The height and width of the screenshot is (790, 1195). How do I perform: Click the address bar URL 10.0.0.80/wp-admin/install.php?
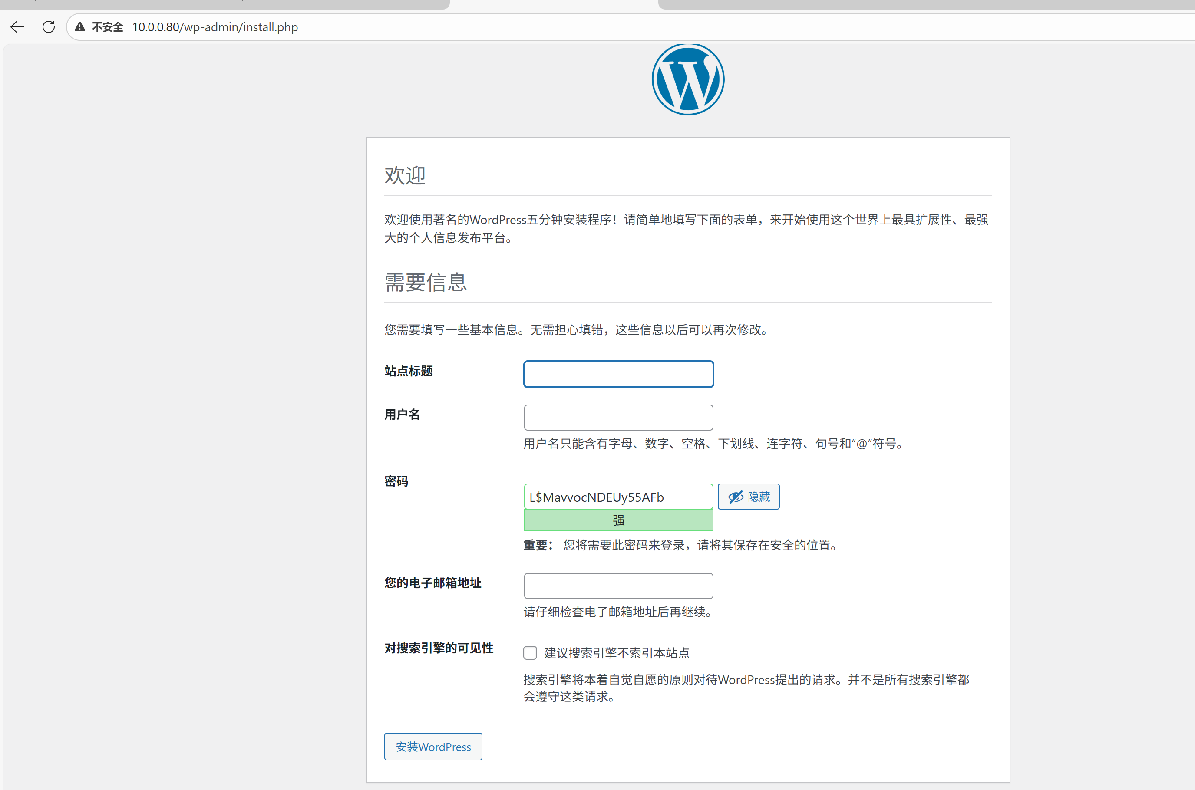click(x=215, y=27)
